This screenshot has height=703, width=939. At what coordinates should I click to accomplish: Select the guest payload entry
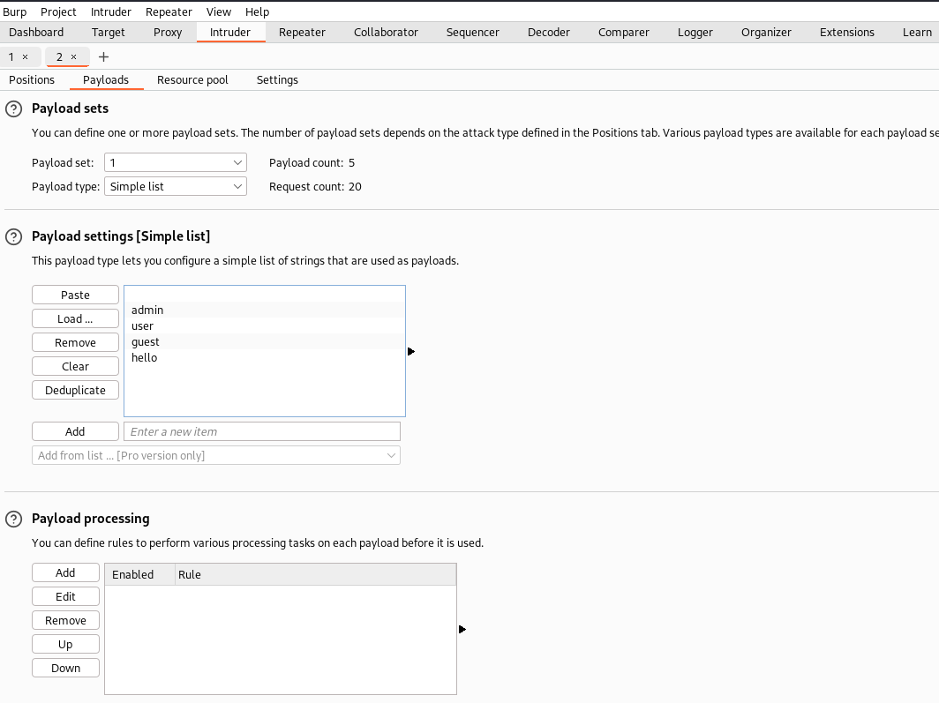(x=265, y=341)
